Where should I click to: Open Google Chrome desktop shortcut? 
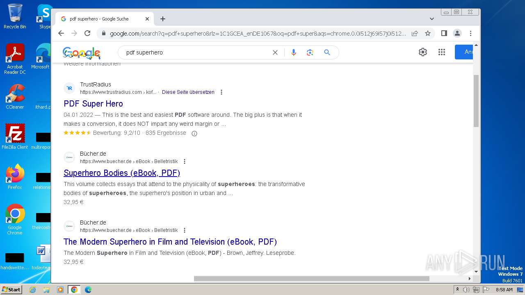tap(15, 220)
